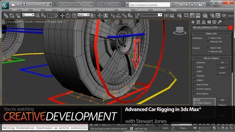Click the red object color swatch

tap(231, 27)
